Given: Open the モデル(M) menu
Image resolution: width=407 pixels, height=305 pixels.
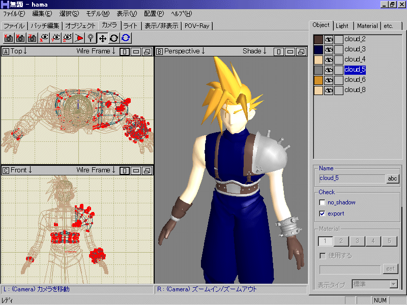Looking at the screenshot, I should coord(98,14).
